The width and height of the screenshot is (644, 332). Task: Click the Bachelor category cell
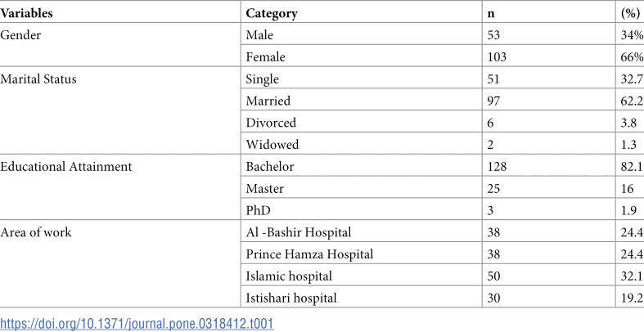coord(270,167)
